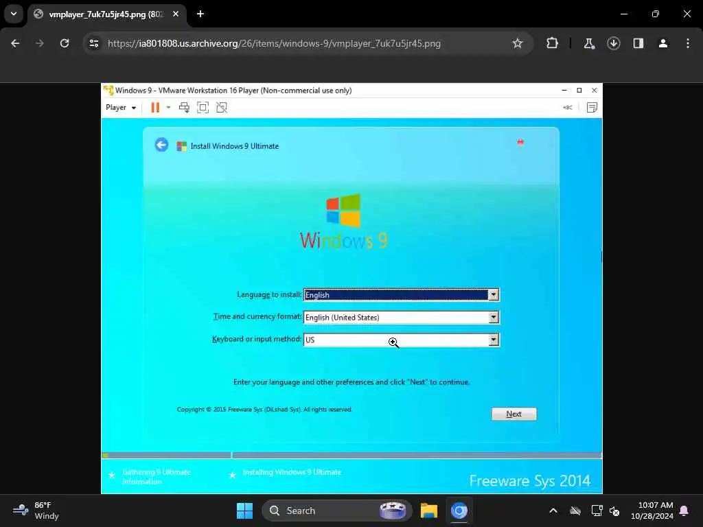Screen dimensions: 703x527
Task: Reload the archive.org image page
Action: (x=65, y=43)
